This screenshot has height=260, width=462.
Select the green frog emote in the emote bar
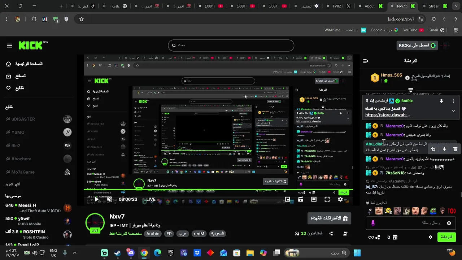click(433, 211)
